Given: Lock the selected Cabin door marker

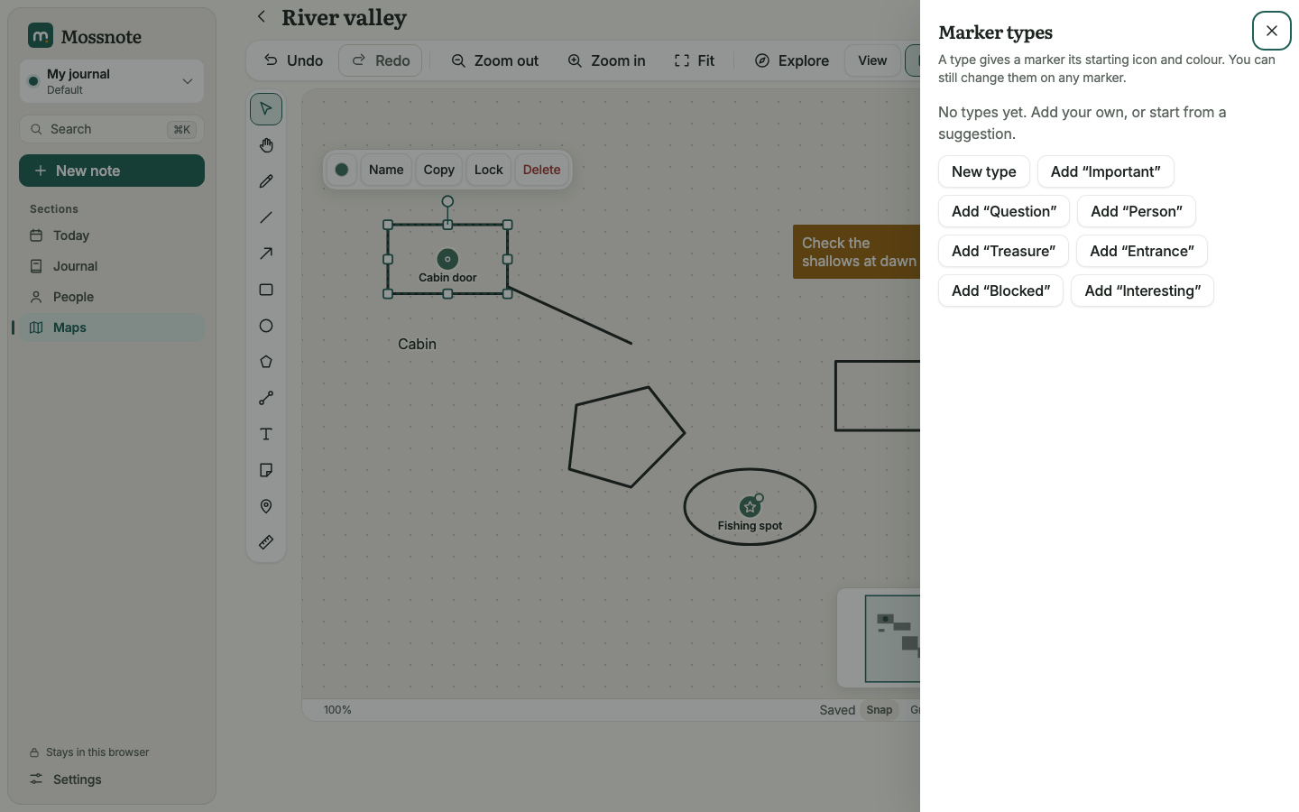Looking at the screenshot, I should click(x=489, y=170).
